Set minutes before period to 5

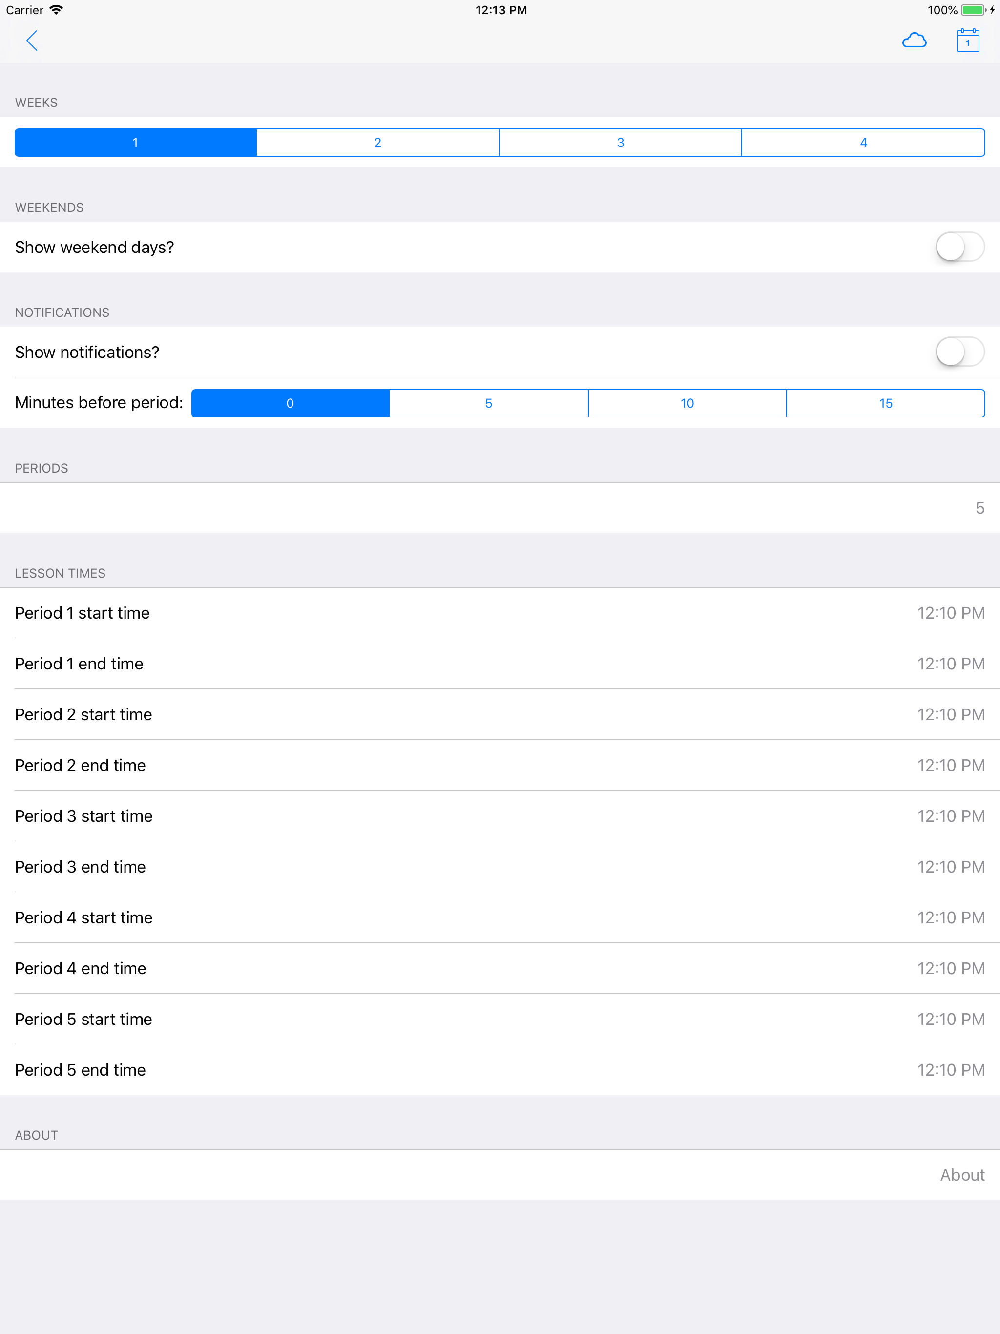point(489,403)
